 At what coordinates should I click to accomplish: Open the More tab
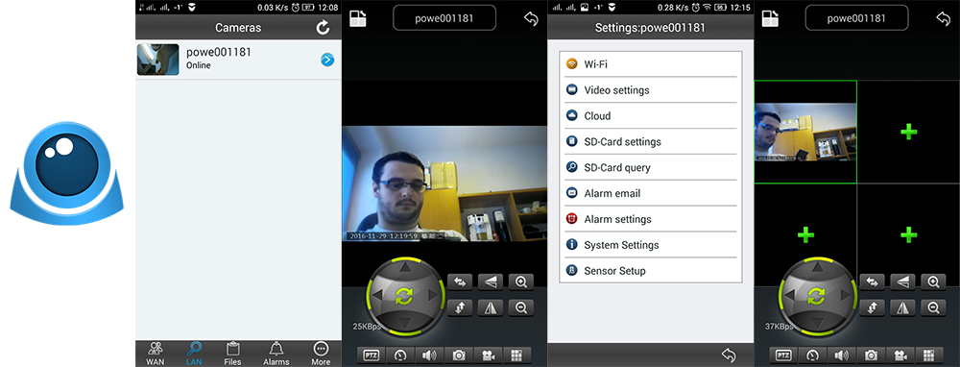[x=321, y=354]
